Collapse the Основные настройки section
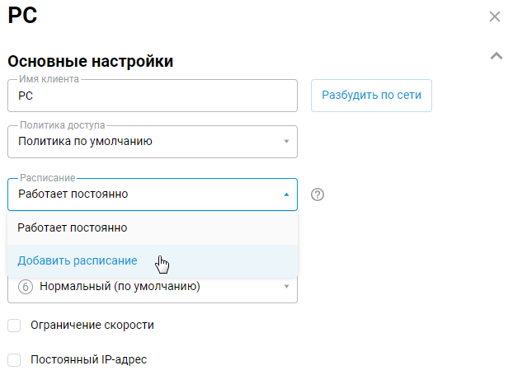This screenshot has height=375, width=513. coord(496,57)
